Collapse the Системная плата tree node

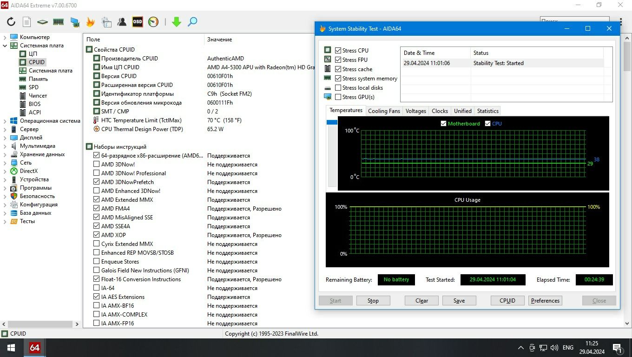(x=5, y=46)
